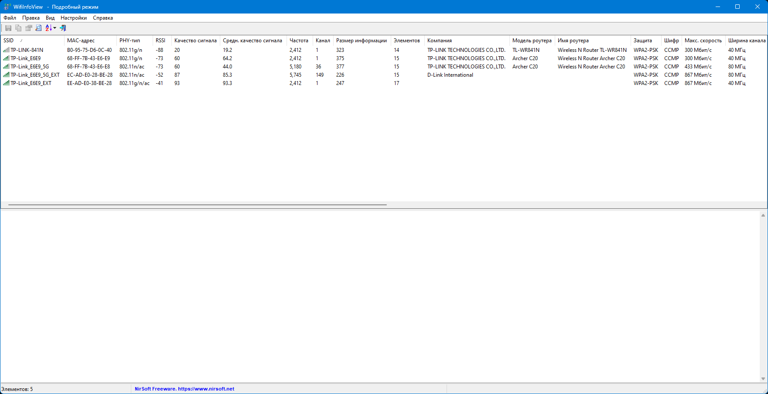768x394 pixels.
Task: Click the Save (floppy disk) toolbar icon
Action: coord(8,28)
